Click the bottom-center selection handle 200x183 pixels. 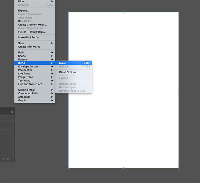[124, 168]
